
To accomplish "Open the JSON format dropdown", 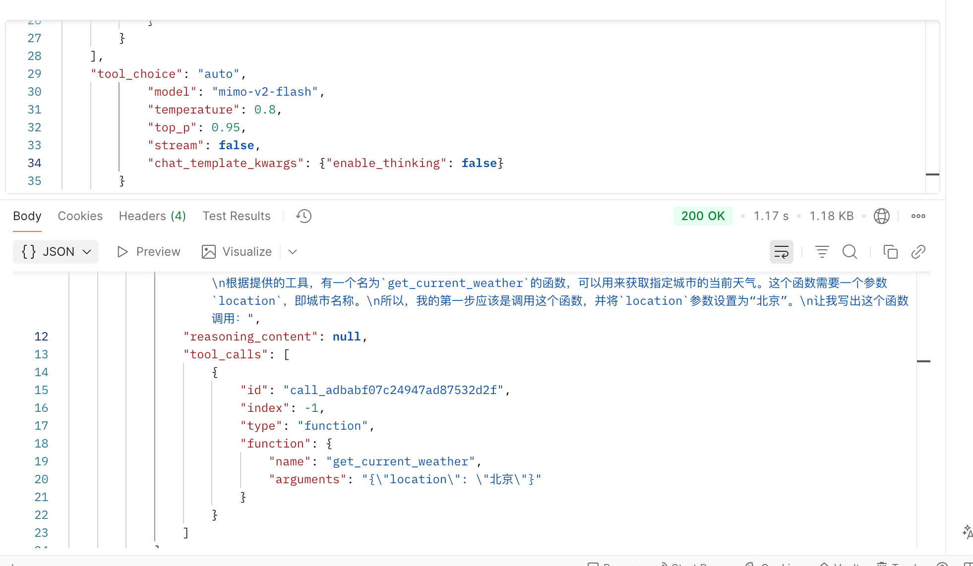I will [56, 252].
